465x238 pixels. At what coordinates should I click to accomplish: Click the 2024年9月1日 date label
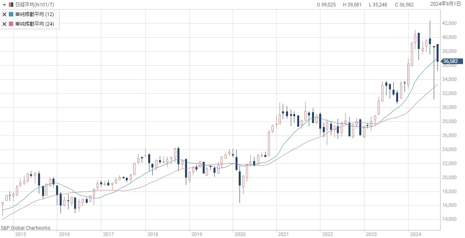446,4
